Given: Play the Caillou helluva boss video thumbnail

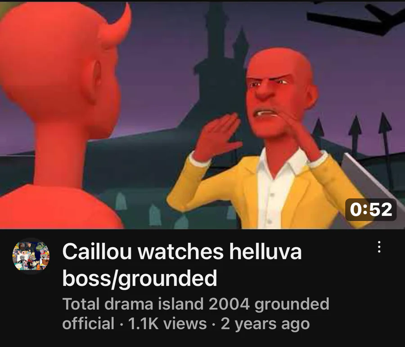Looking at the screenshot, I should 202,115.
